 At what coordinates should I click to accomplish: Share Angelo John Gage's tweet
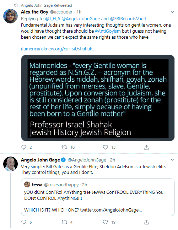146,222
